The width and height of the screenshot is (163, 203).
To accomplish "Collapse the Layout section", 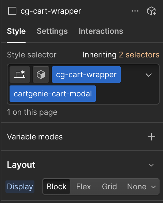I will [x=151, y=165].
